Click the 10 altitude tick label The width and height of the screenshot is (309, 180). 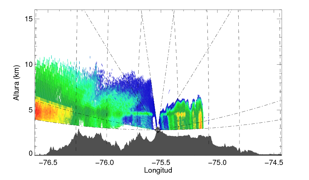coord(28,64)
